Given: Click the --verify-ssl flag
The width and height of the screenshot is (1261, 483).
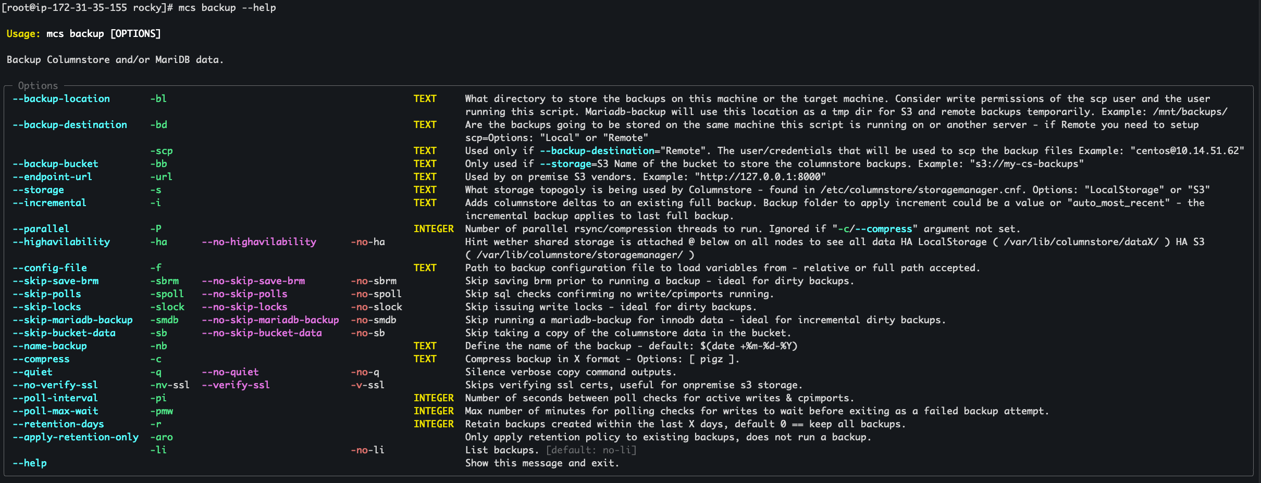Looking at the screenshot, I should click(236, 385).
